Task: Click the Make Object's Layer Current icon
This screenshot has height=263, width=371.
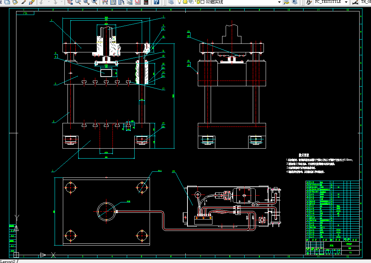Action: point(286,2)
